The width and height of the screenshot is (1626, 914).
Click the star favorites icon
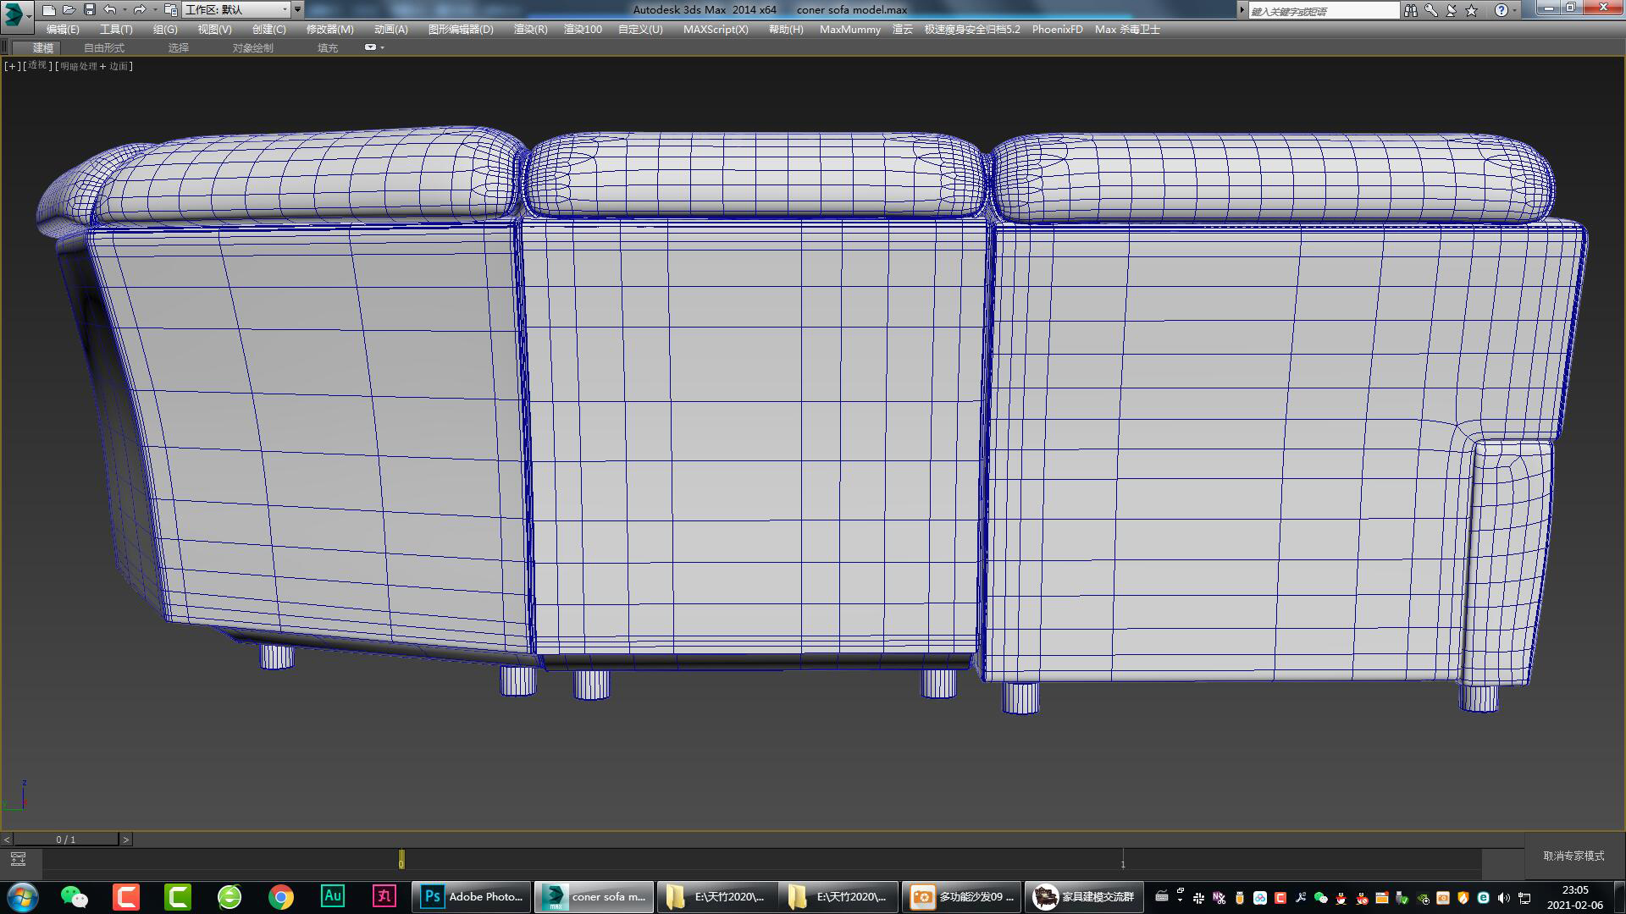(1472, 10)
